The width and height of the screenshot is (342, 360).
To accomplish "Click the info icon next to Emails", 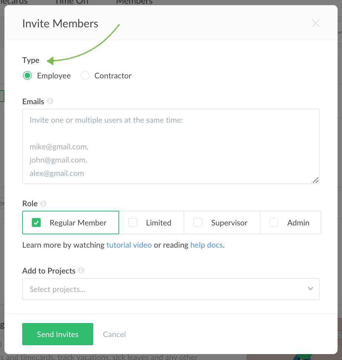I will [x=50, y=101].
